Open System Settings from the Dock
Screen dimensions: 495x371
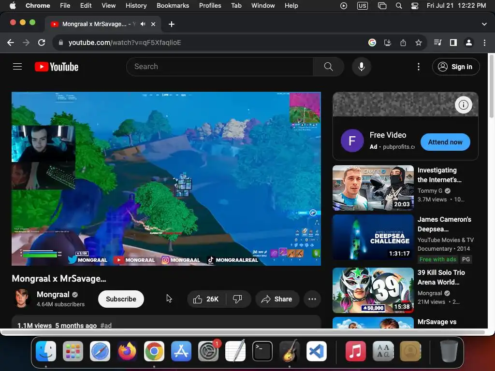[x=208, y=351]
